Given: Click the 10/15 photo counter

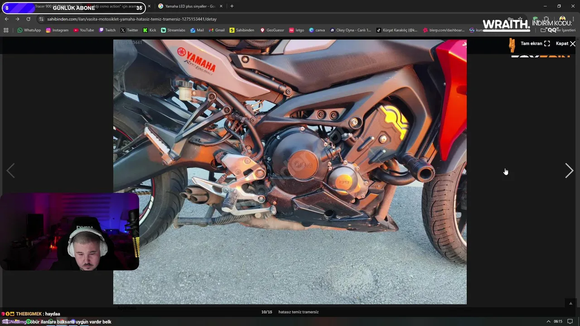Looking at the screenshot, I should tap(266, 312).
